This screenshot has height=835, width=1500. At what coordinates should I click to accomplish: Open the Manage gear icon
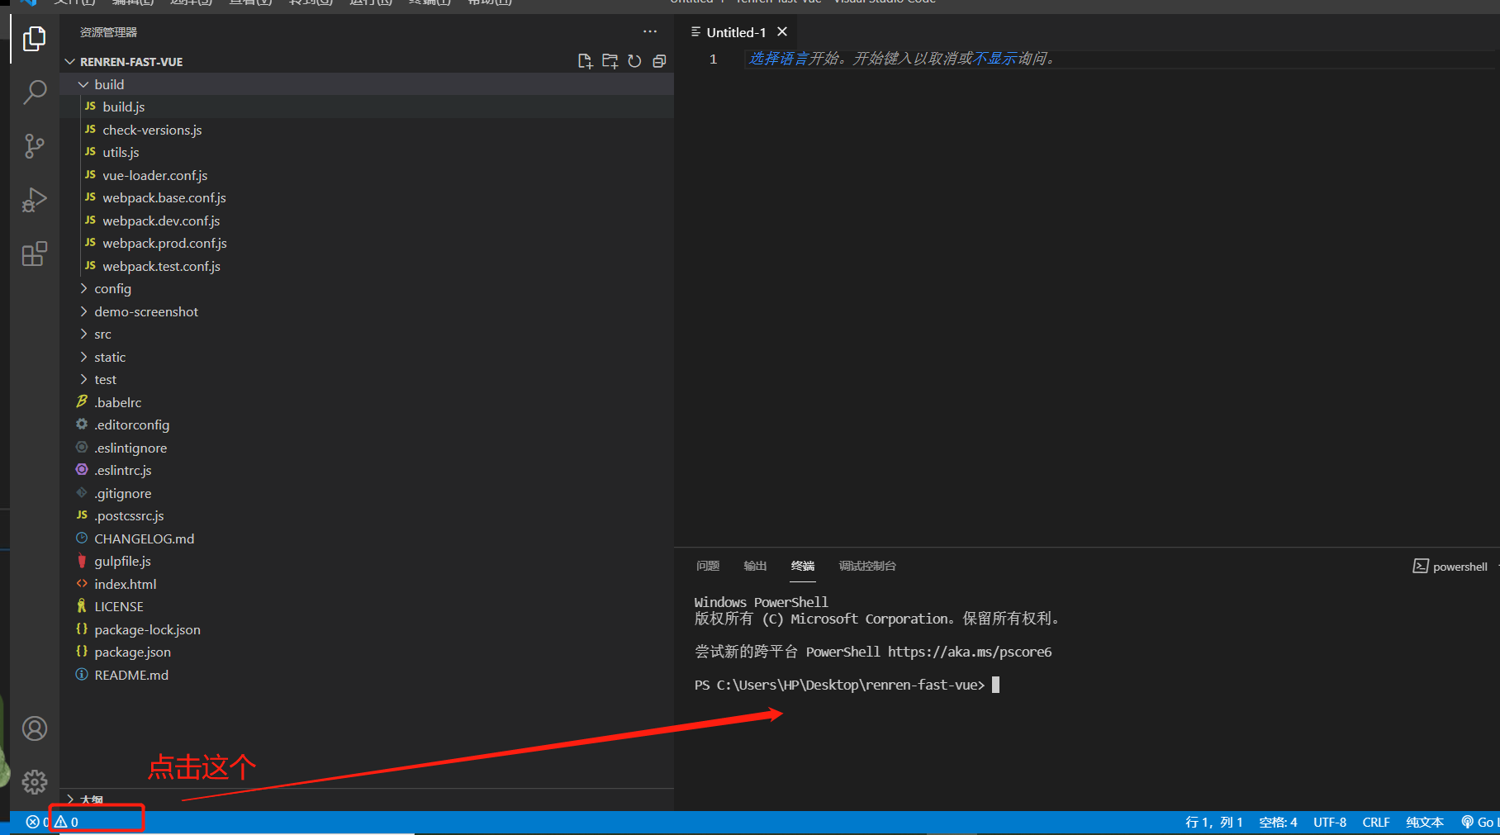click(x=34, y=781)
